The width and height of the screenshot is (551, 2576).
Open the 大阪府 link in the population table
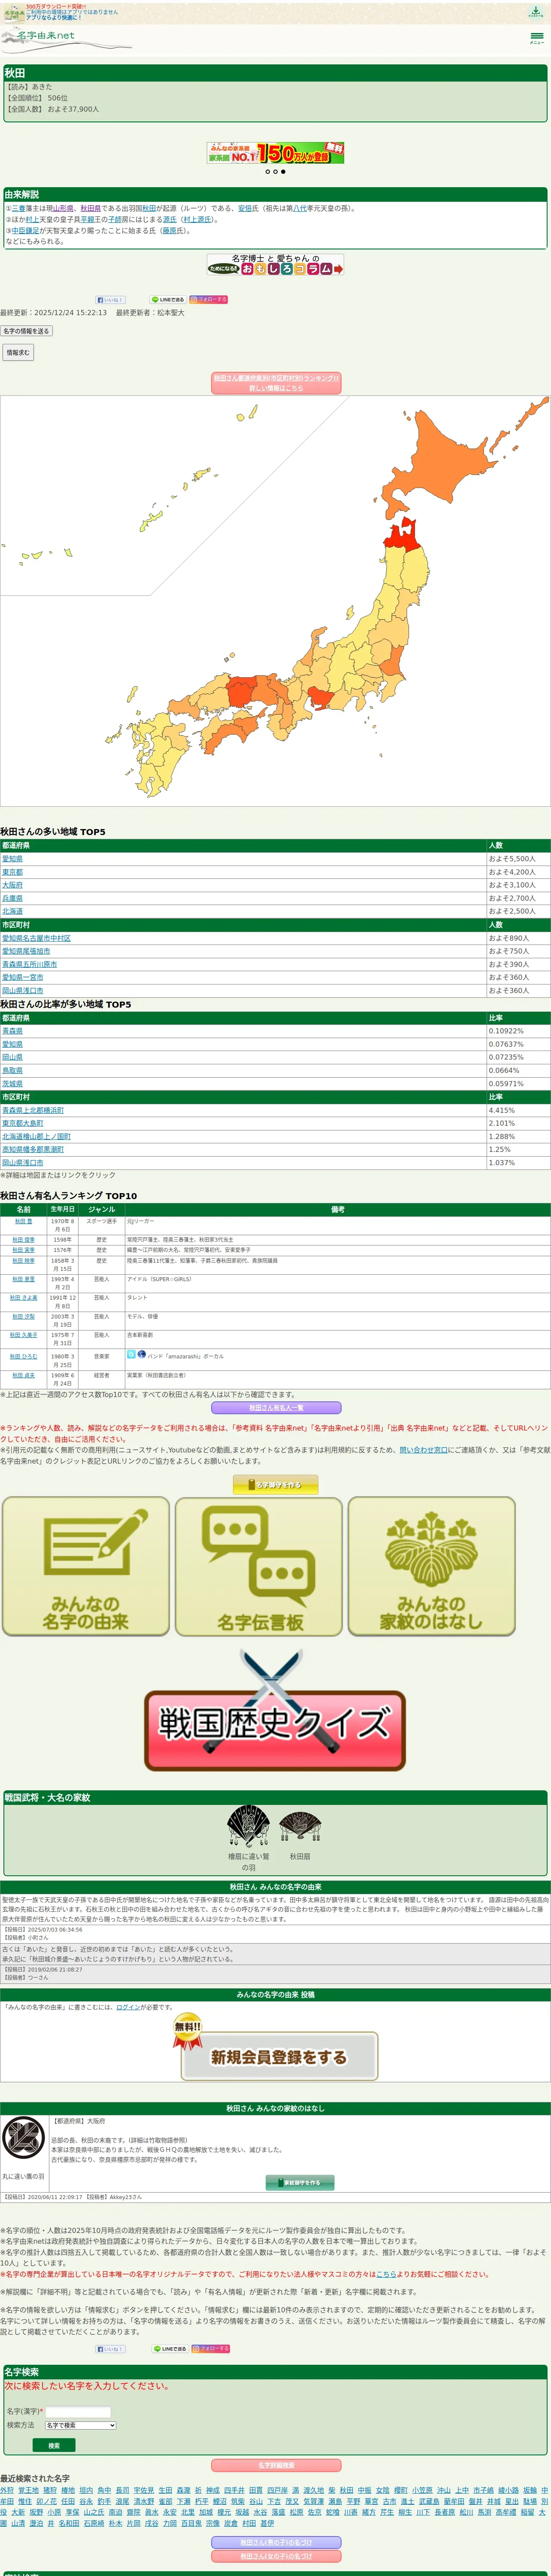12,885
